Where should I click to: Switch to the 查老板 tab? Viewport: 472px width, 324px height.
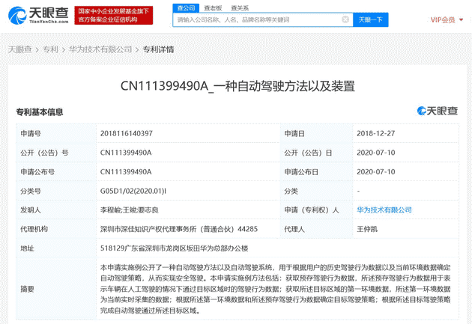coord(213,7)
